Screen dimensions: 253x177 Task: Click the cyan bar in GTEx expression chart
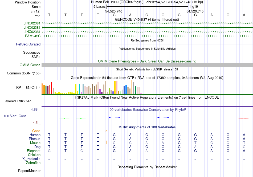coord(79,89)
